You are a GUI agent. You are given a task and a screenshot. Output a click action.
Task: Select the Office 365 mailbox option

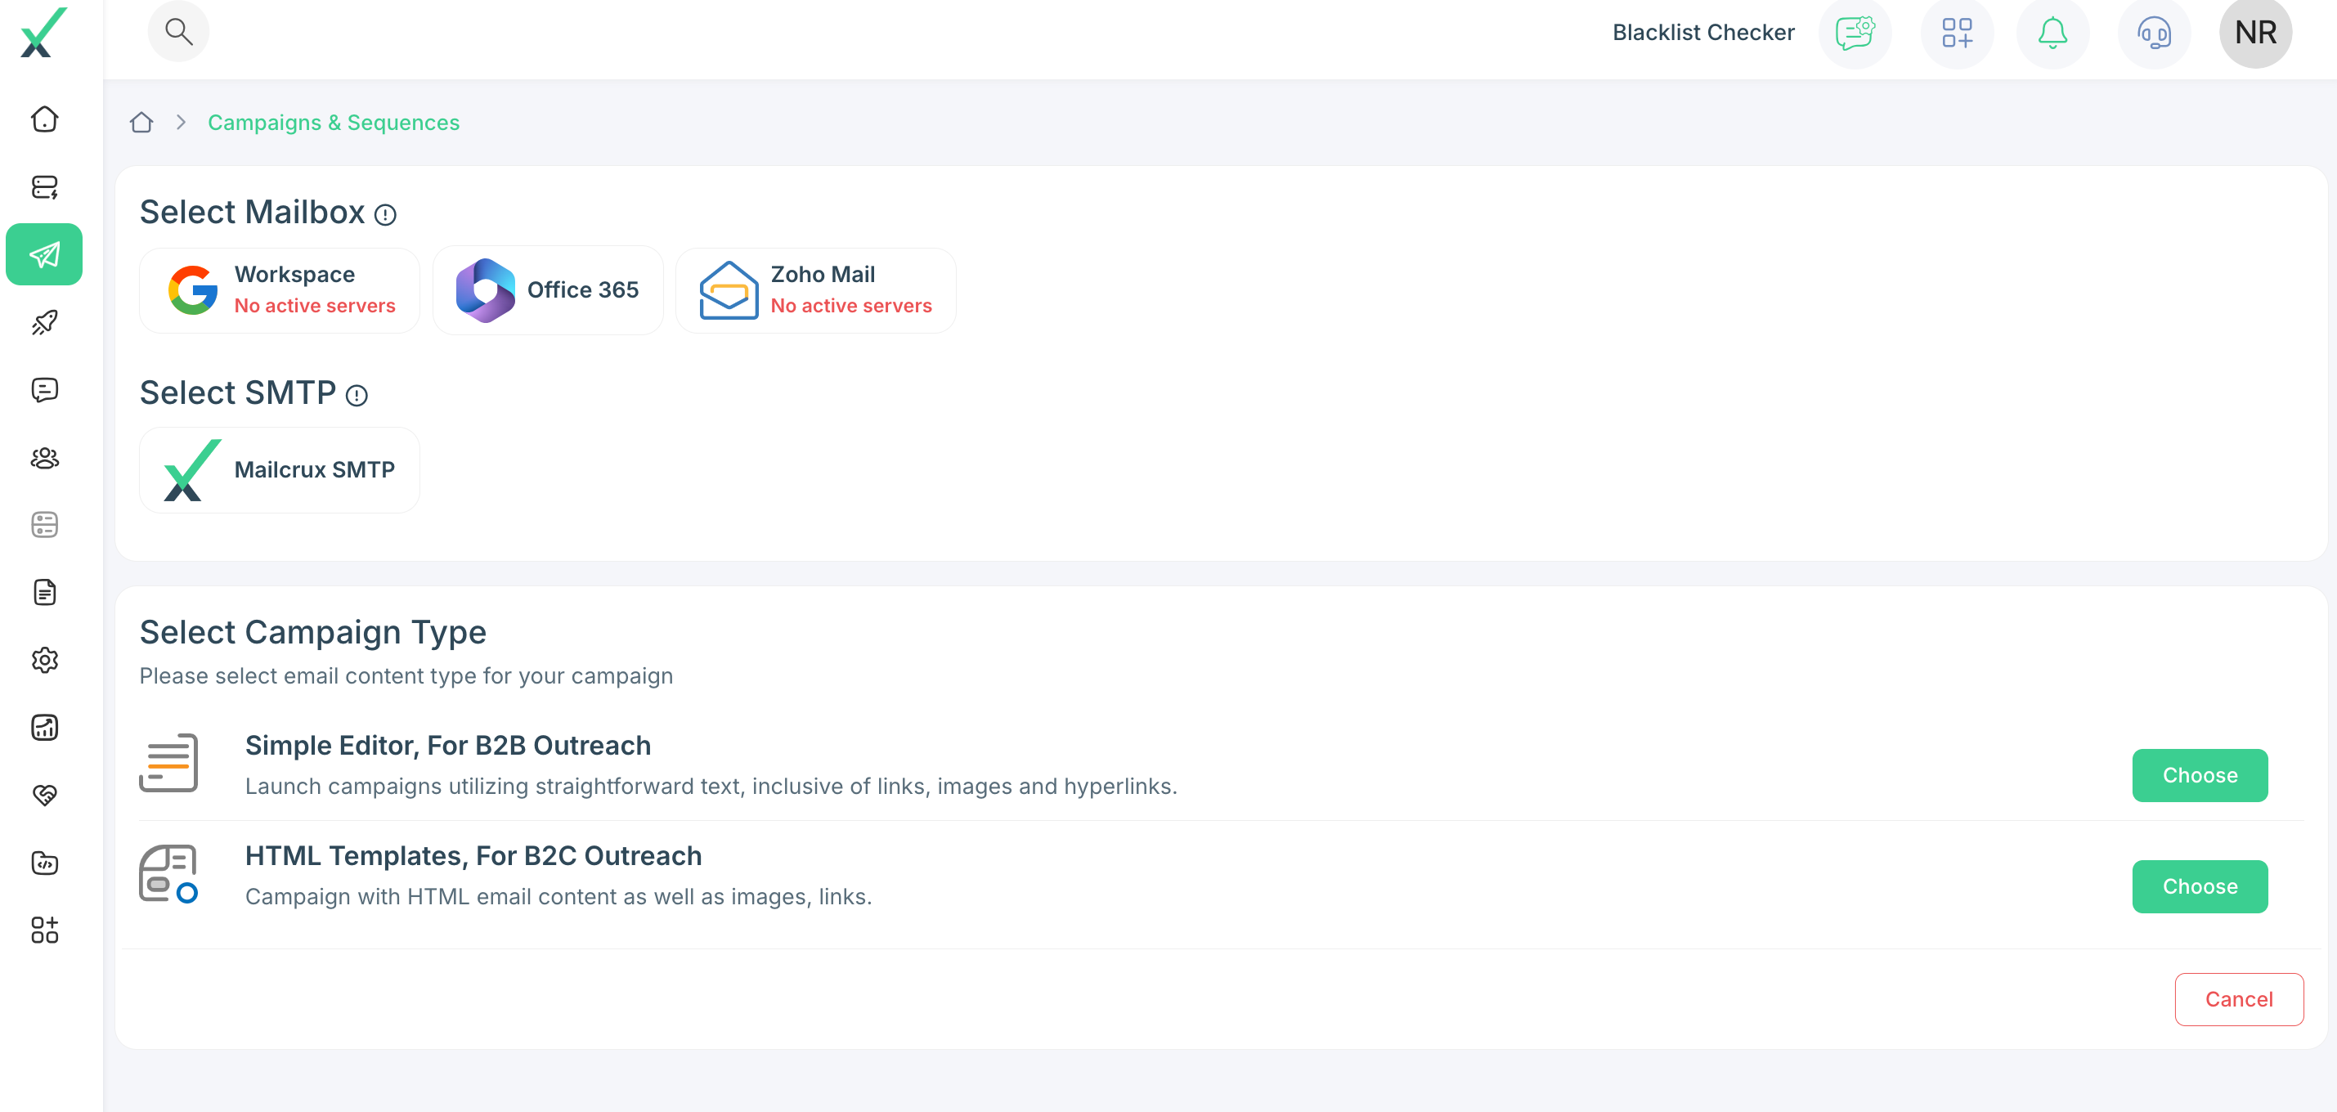tap(548, 290)
